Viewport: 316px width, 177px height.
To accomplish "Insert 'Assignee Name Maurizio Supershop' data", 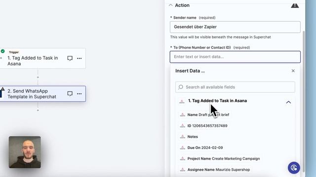I will 215,170.
